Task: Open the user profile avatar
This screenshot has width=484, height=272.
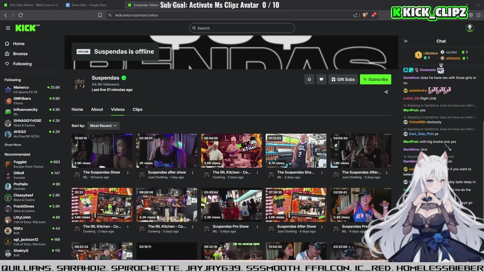Action: [x=470, y=28]
